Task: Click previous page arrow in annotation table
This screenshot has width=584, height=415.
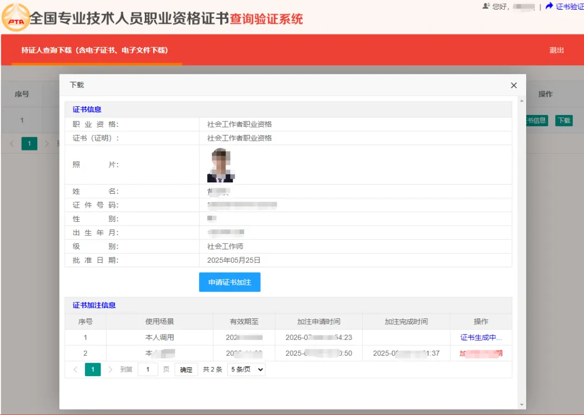Action: pos(76,369)
